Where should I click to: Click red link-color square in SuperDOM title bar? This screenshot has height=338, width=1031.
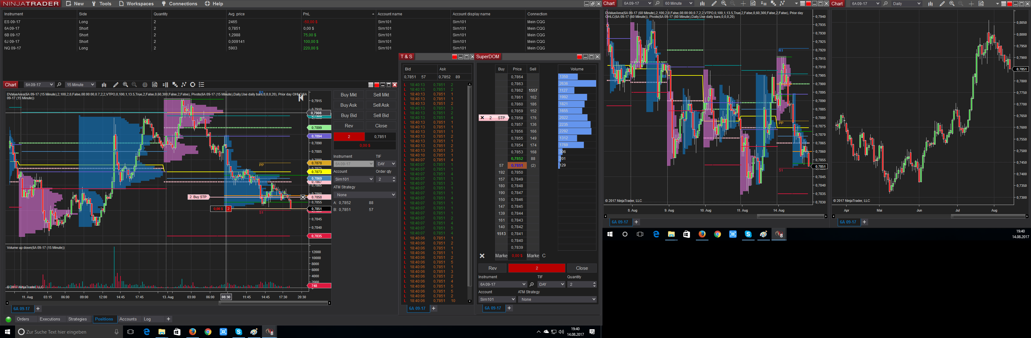click(x=579, y=57)
